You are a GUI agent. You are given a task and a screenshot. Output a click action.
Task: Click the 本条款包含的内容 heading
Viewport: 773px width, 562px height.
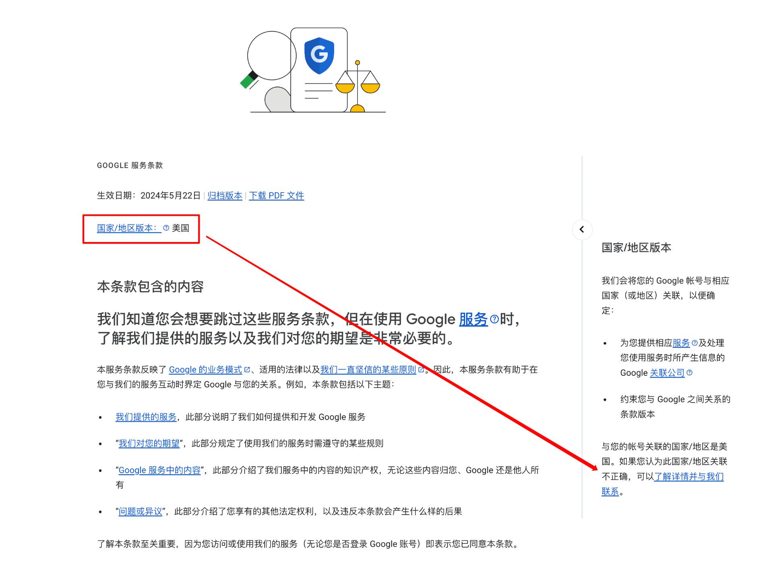coord(150,287)
